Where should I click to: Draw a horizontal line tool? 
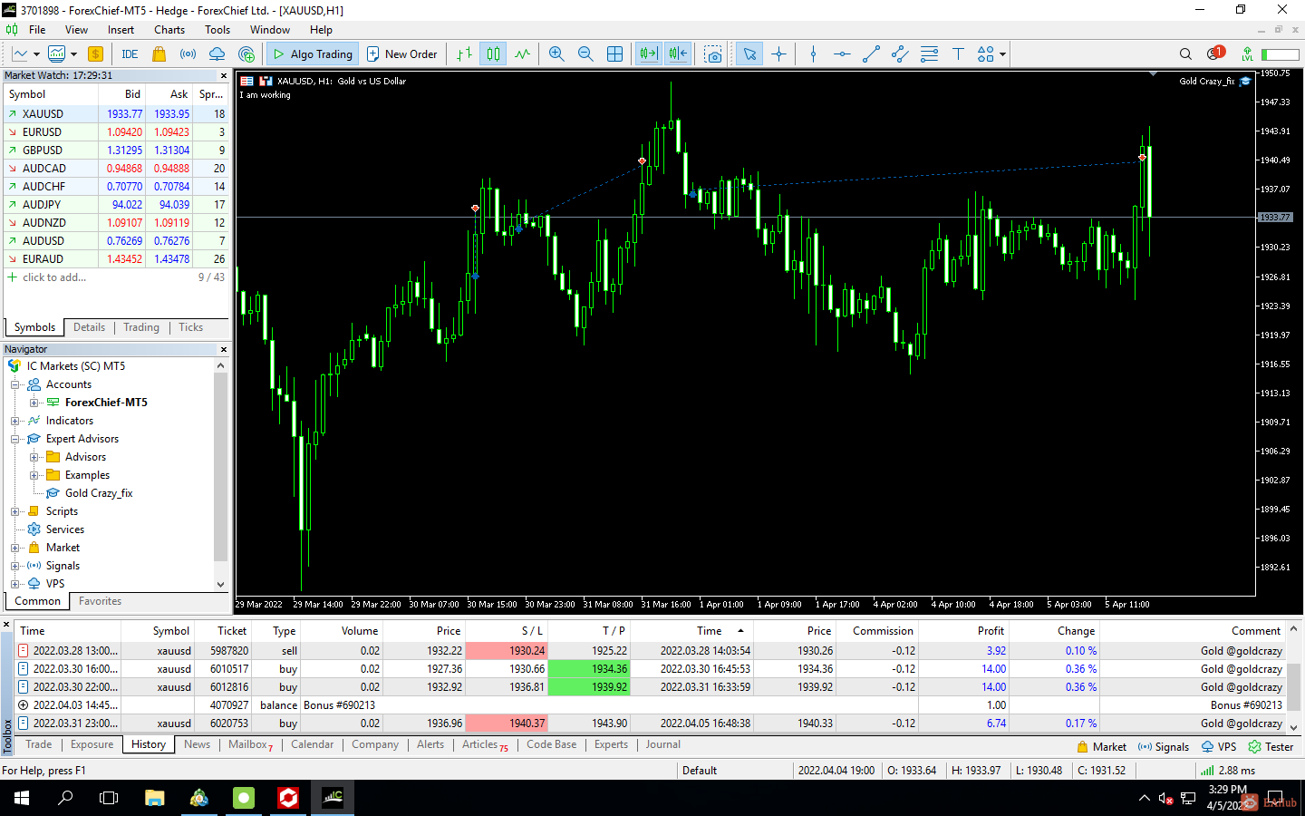[842, 53]
